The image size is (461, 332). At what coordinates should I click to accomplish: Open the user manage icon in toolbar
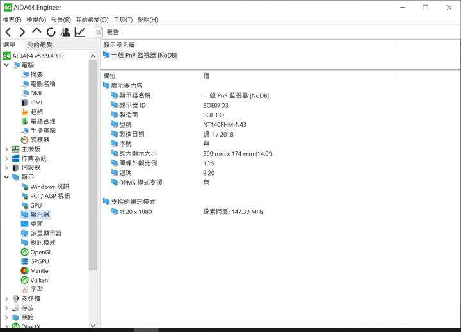point(65,32)
